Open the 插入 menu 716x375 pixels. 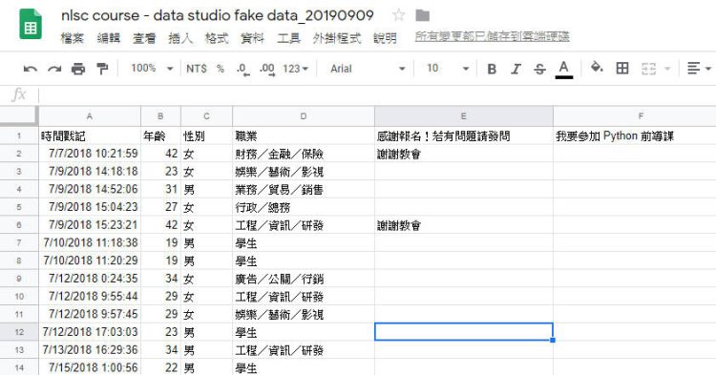point(180,38)
